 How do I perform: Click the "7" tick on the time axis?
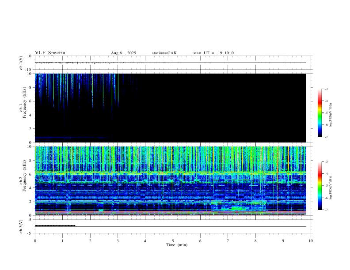tap(228, 241)
